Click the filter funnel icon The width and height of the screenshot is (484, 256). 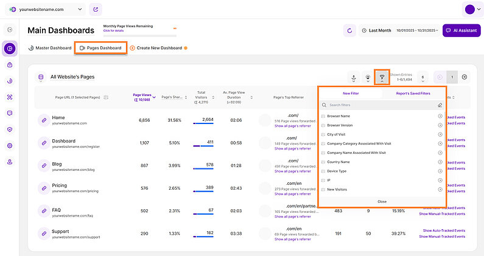click(x=382, y=77)
